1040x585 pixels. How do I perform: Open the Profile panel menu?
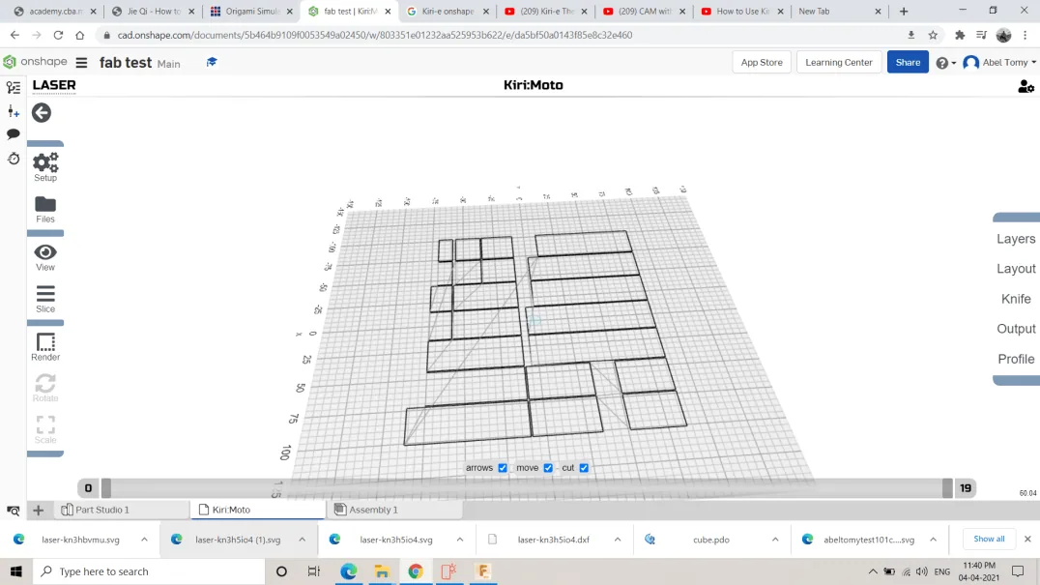click(x=1016, y=359)
